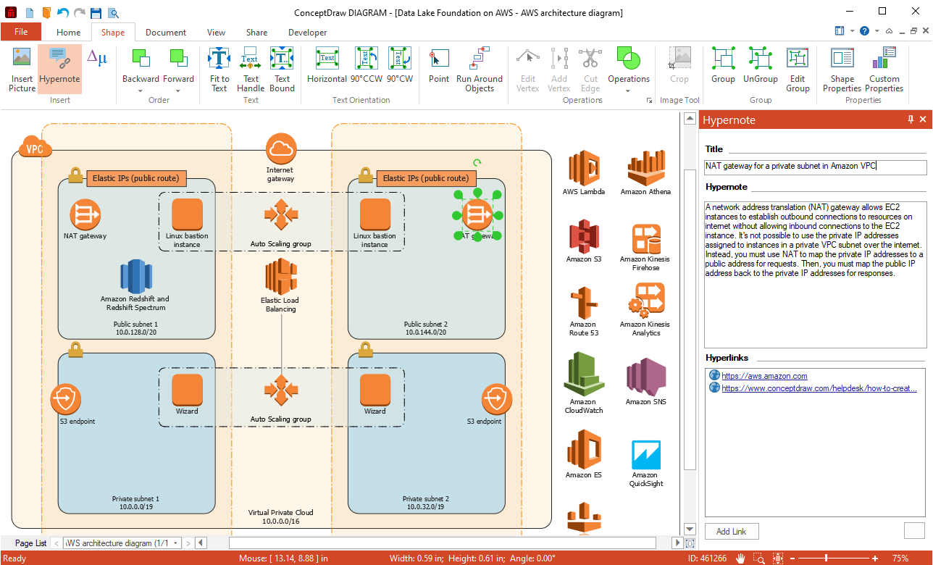Open the File menu
This screenshot has height=565, width=933.
point(21,32)
